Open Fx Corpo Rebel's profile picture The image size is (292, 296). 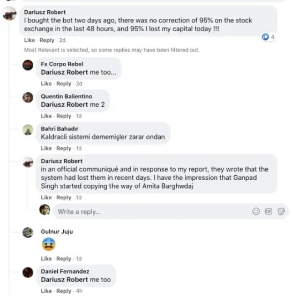28,65
